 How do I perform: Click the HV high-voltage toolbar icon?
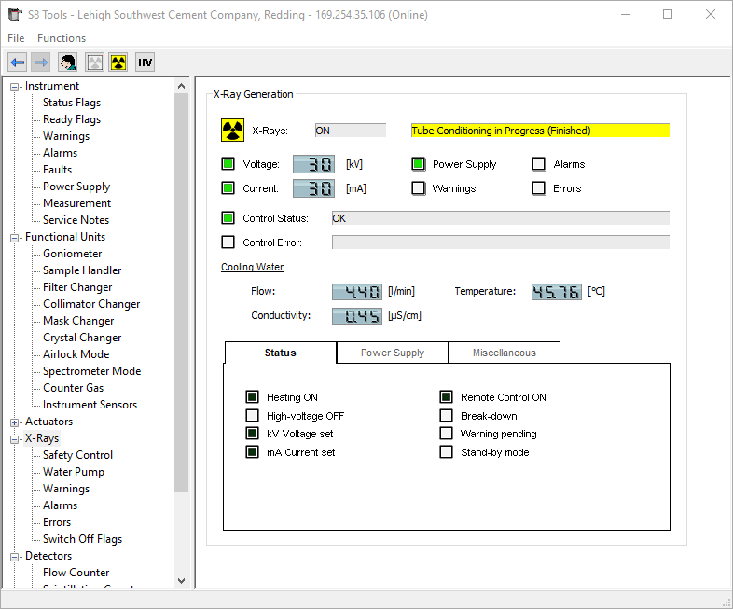click(x=145, y=62)
